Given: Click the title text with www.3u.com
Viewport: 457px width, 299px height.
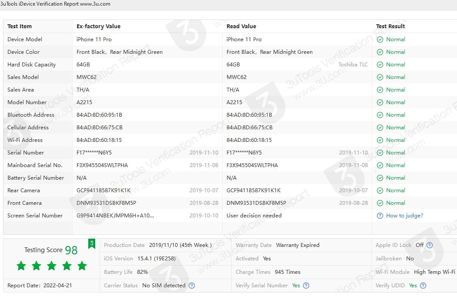Looking at the screenshot, I should tap(55, 4).
